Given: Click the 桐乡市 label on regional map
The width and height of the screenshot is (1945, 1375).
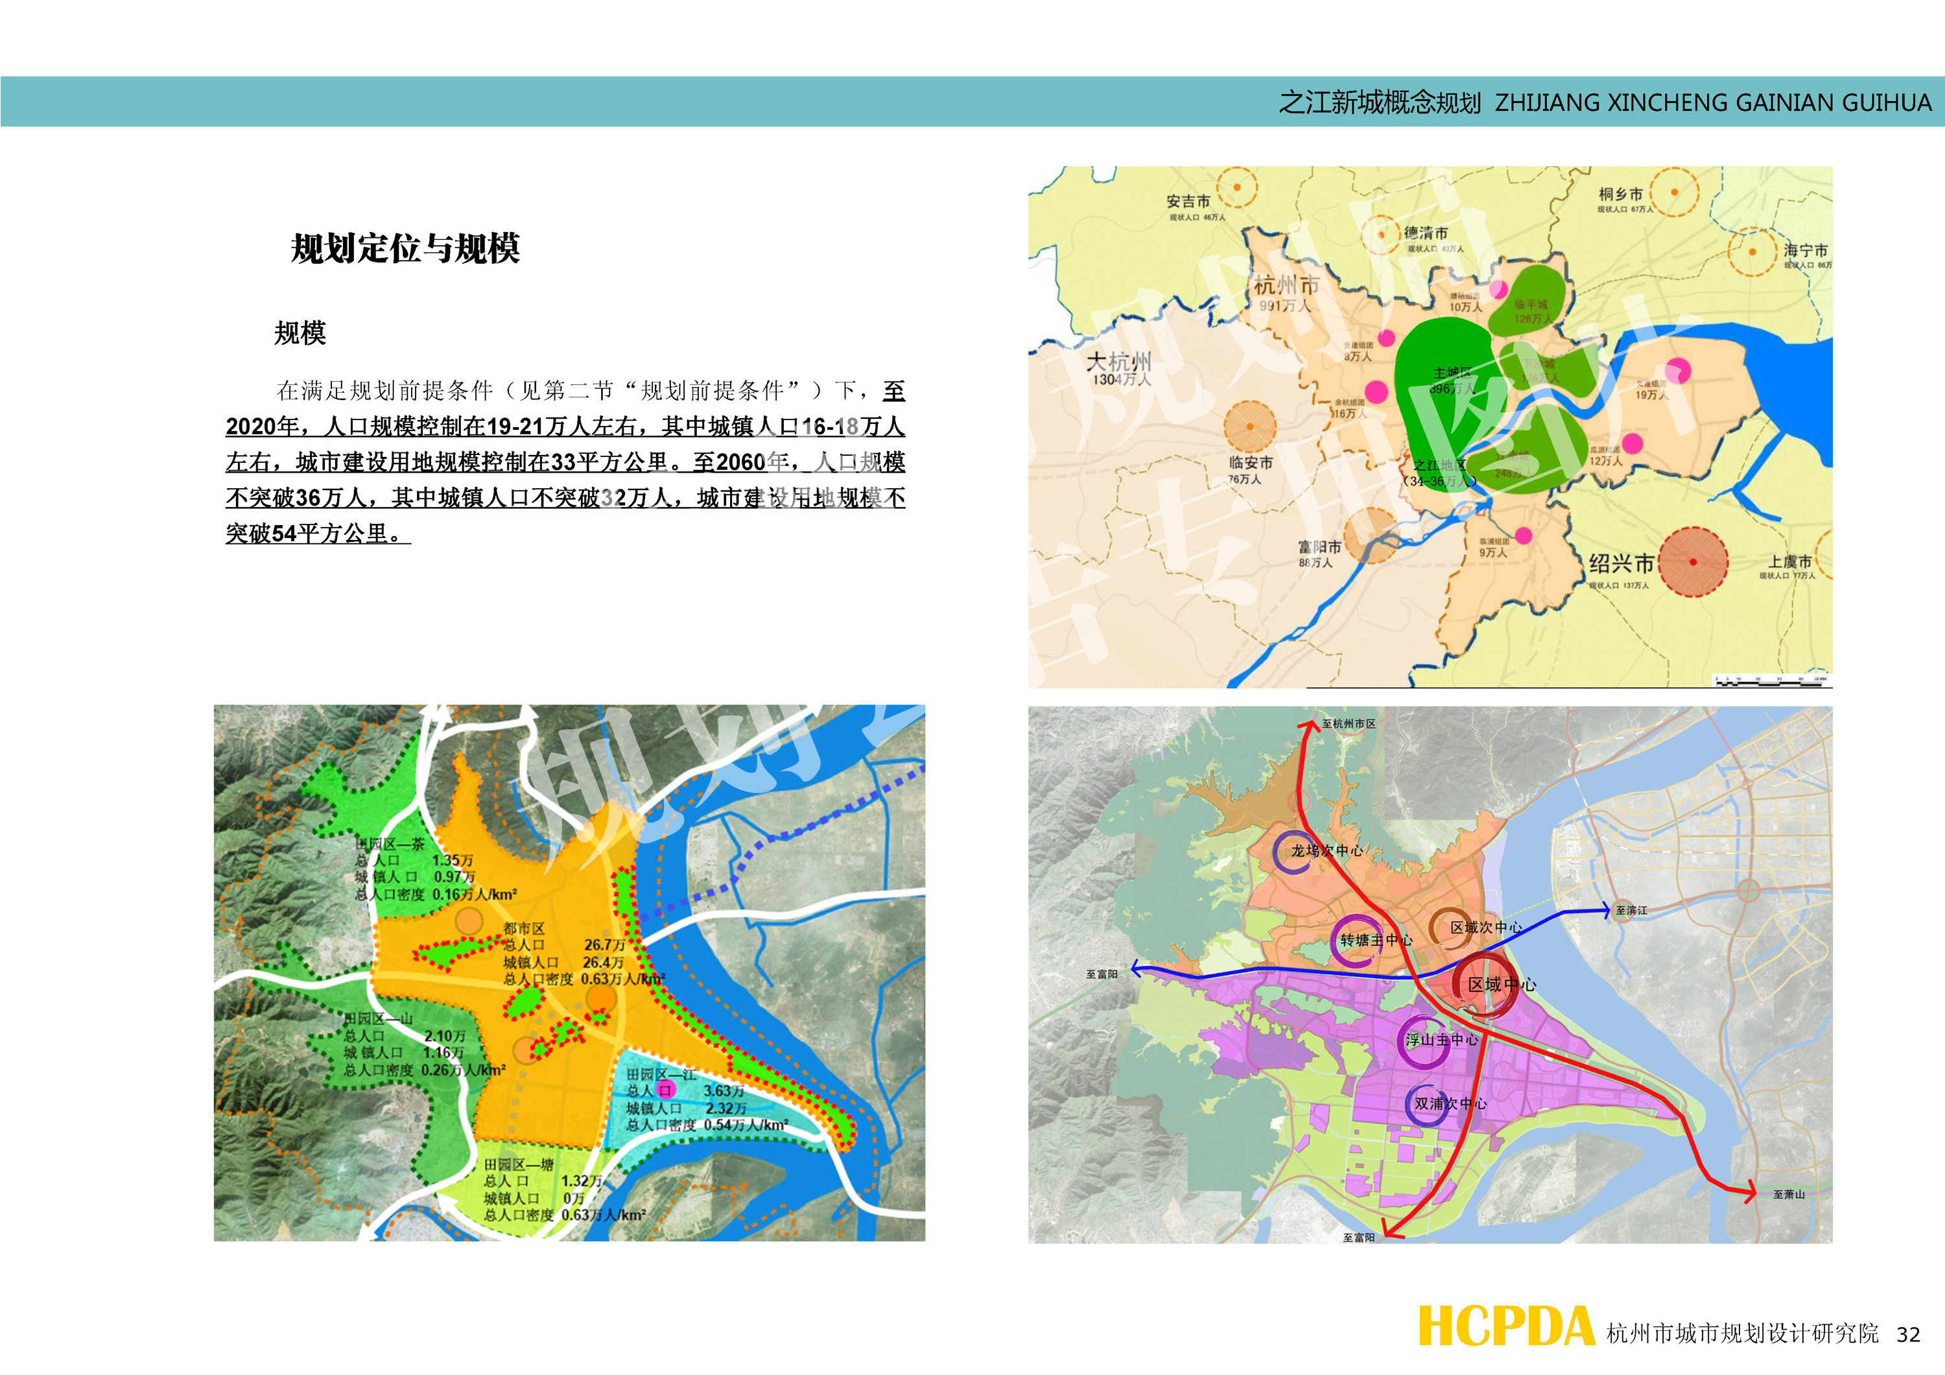Looking at the screenshot, I should (1621, 194).
